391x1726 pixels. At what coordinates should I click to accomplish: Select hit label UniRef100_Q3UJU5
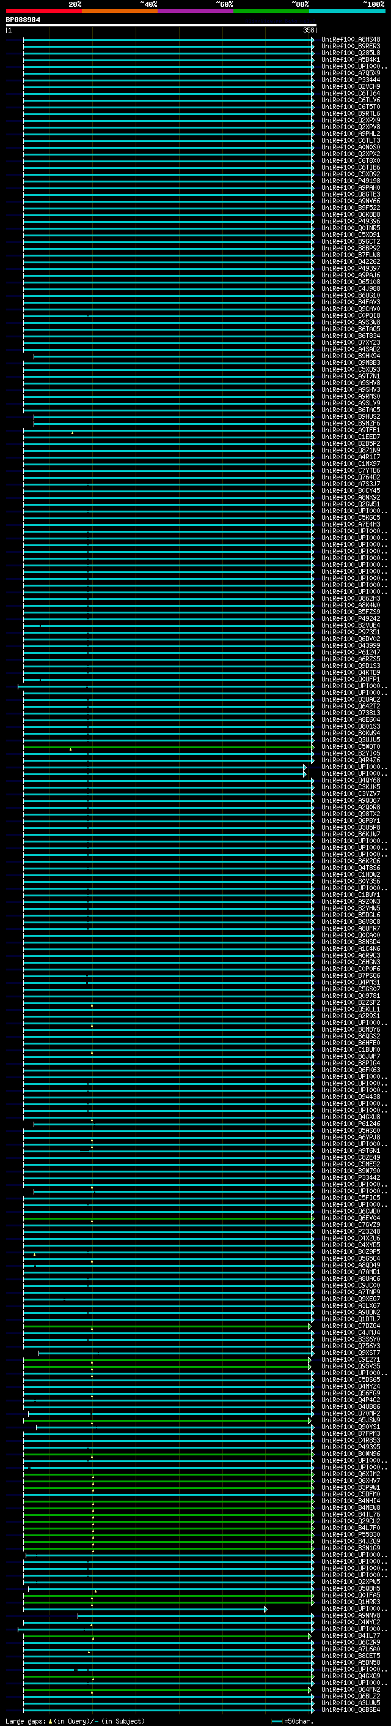351,740
